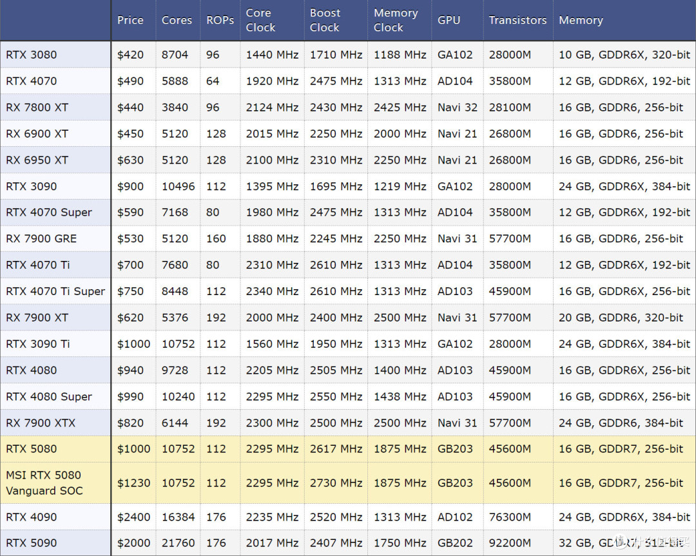Select the RX 7800 XT row name

pos(37,108)
